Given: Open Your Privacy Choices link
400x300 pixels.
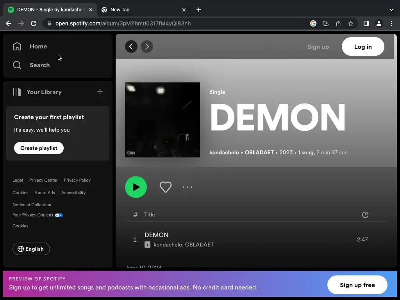Looking at the screenshot, I should coord(37,215).
